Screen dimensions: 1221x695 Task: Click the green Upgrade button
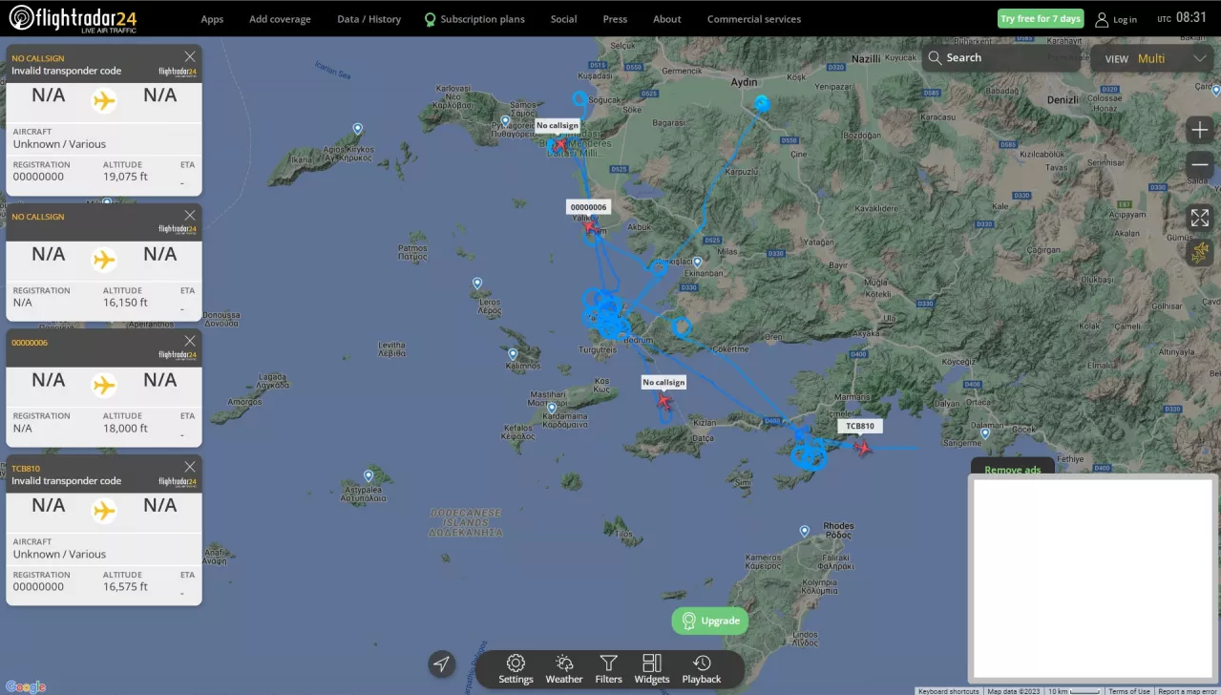point(710,621)
